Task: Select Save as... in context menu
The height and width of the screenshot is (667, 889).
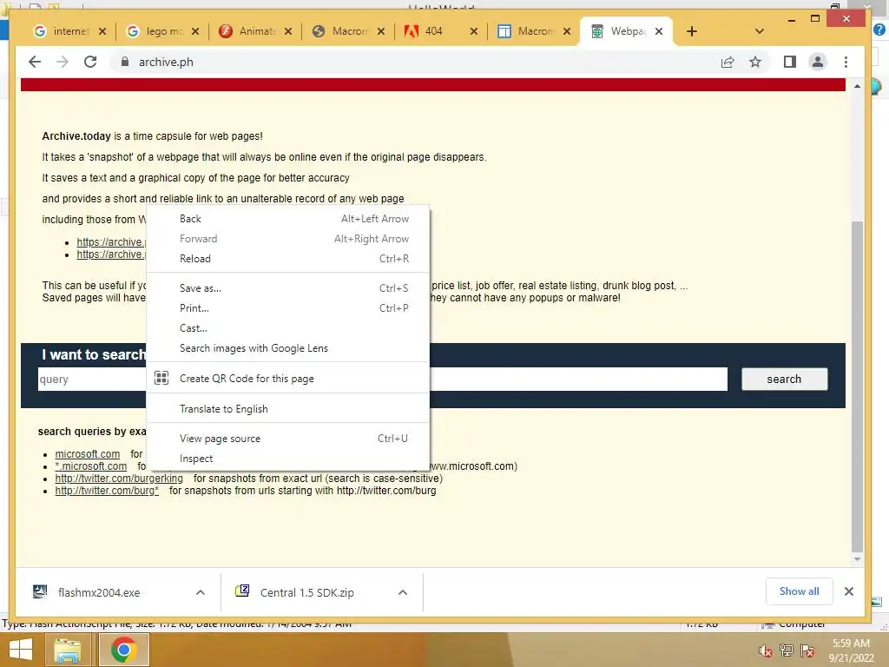Action: coord(288,288)
